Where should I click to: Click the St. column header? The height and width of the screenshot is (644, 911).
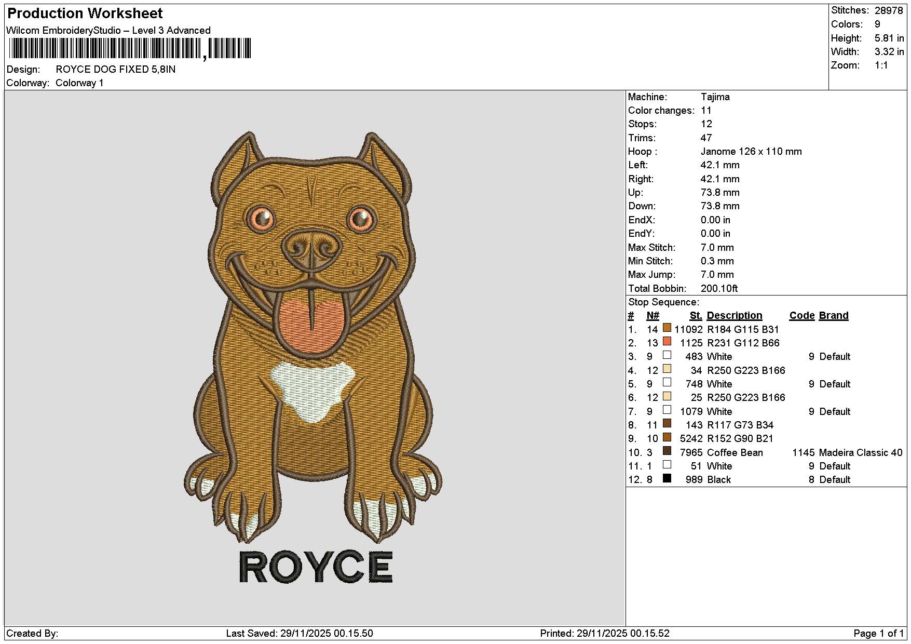tap(696, 316)
